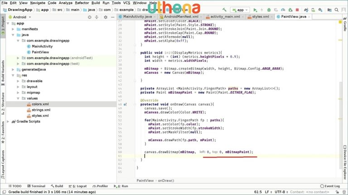Open the Refactor menu
This screenshot has width=348, height=195.
[69, 3]
